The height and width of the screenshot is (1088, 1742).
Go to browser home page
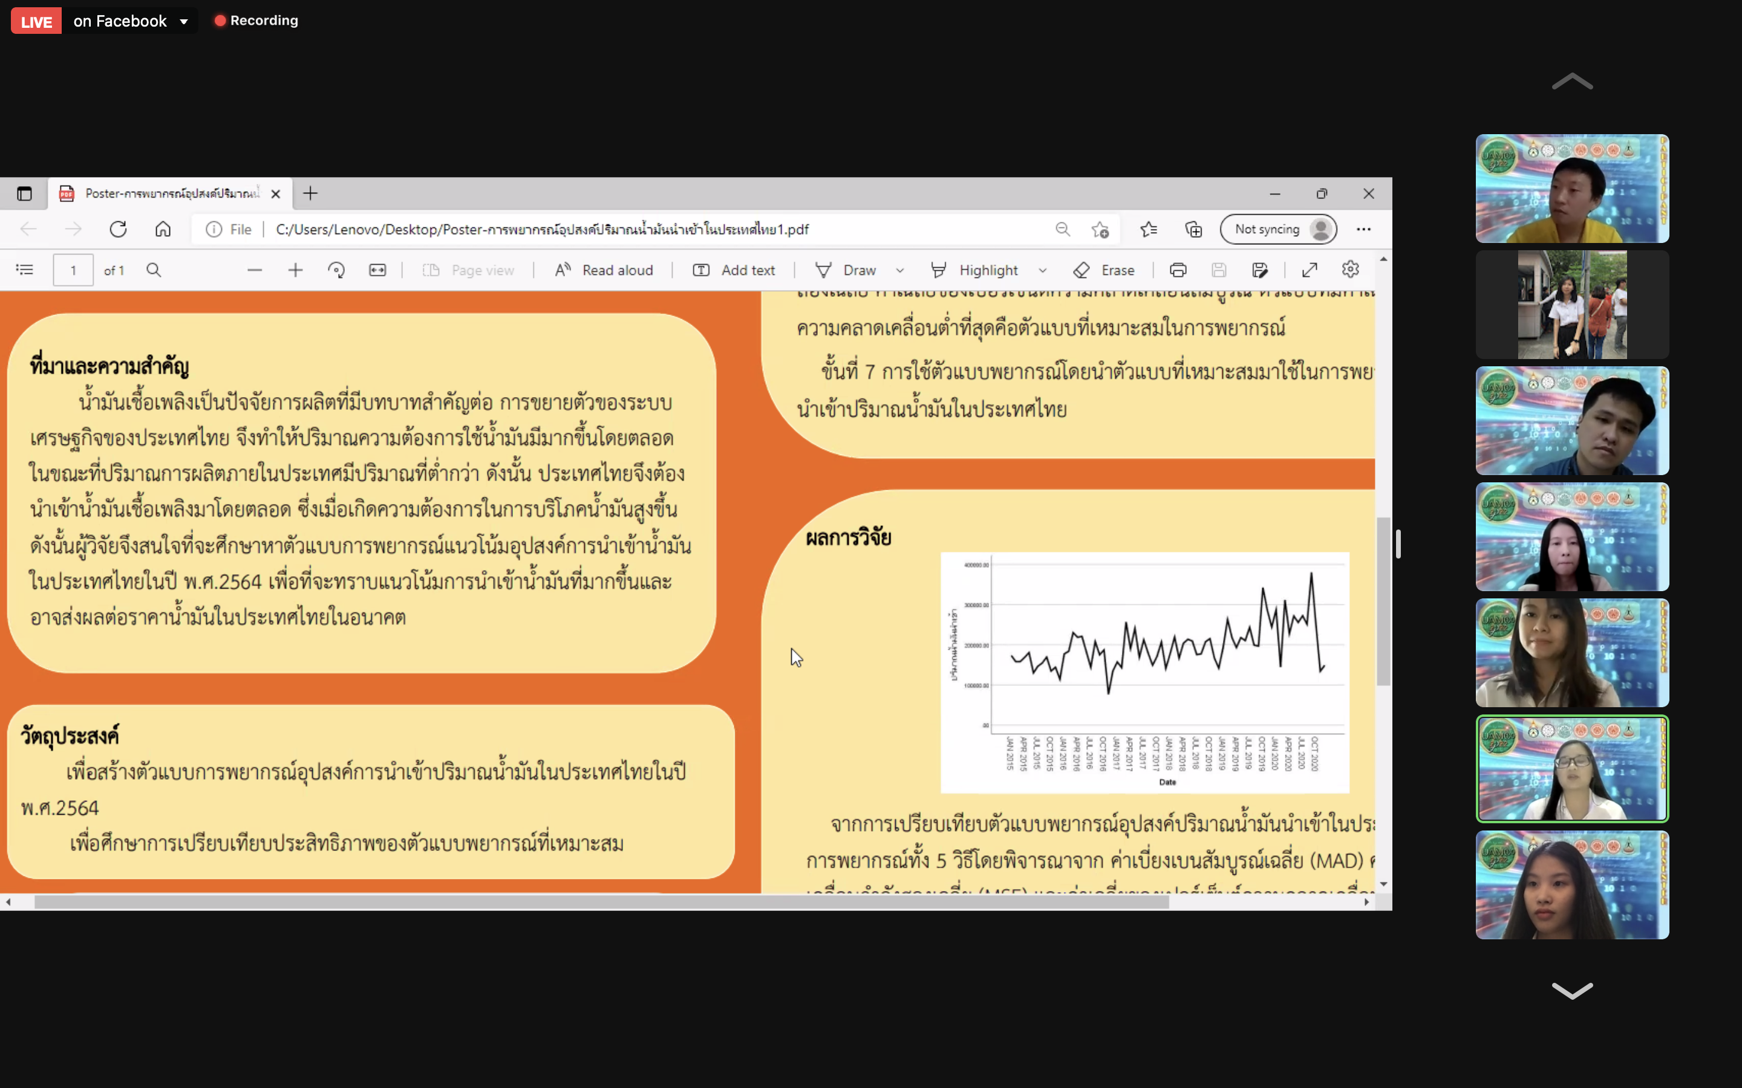(x=163, y=229)
